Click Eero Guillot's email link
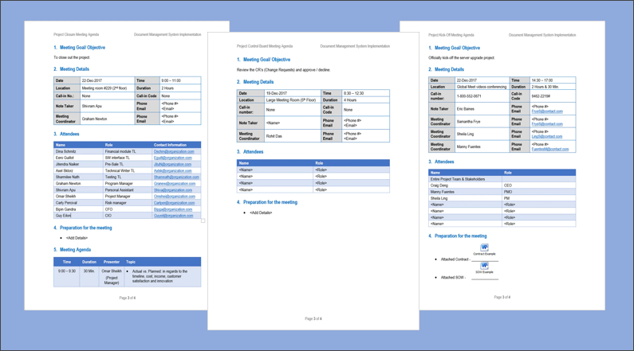 tap(172, 158)
